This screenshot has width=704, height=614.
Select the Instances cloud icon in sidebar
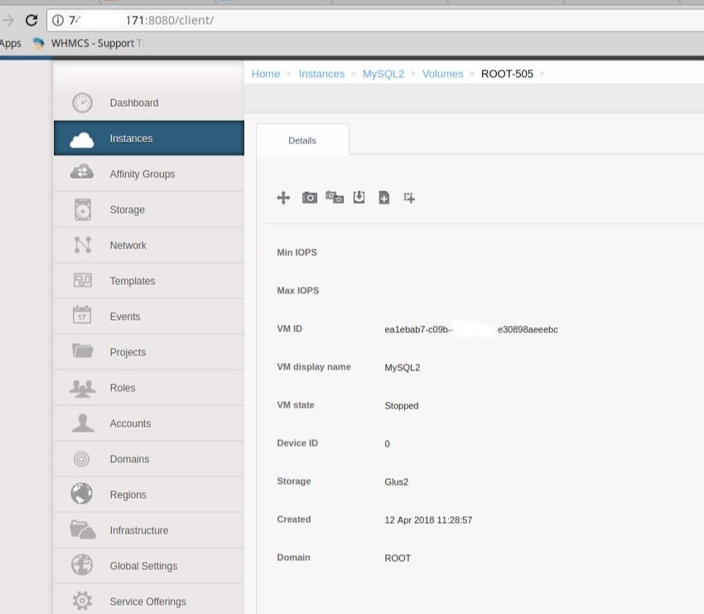click(x=82, y=140)
